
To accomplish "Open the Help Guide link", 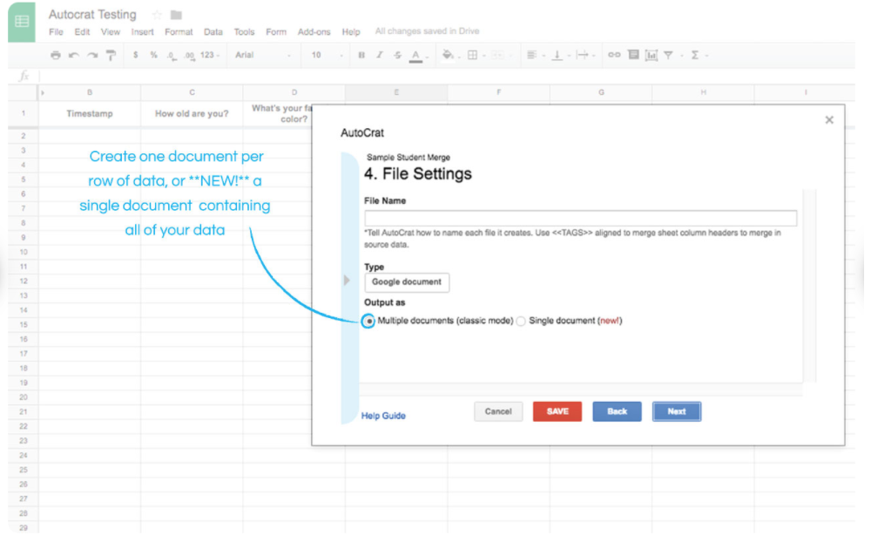I will click(383, 416).
